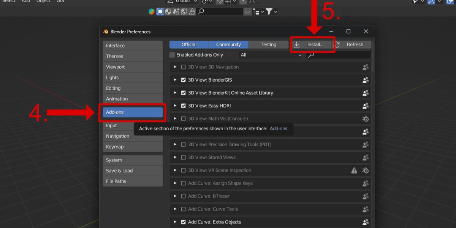Screen dimensions: 456x228
Task: Click the community icon on Stored Views row
Action: [x=366, y=157]
